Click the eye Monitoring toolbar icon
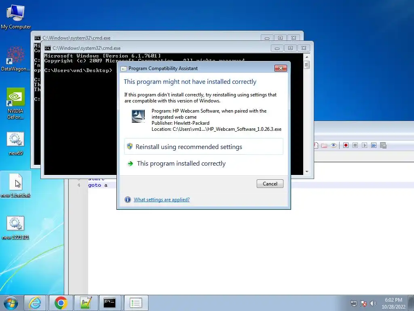The width and height of the screenshot is (414, 311). (x=334, y=145)
